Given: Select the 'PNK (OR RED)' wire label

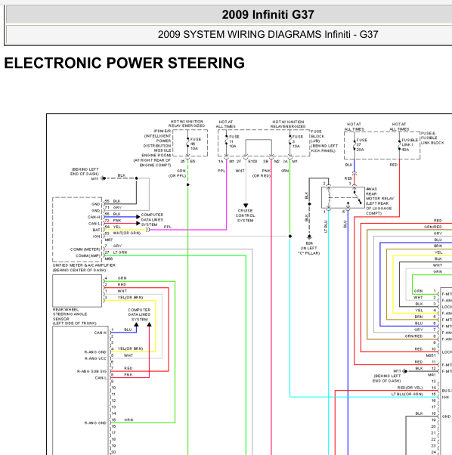Looking at the screenshot, I should click(262, 173).
